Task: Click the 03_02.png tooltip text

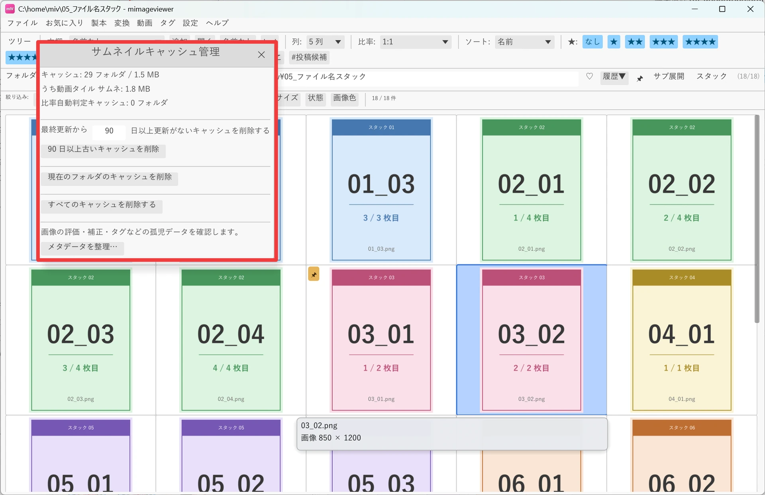Action: pos(319,425)
